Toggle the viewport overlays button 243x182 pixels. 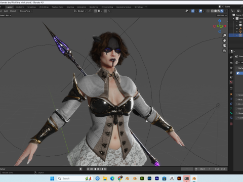[200, 11]
